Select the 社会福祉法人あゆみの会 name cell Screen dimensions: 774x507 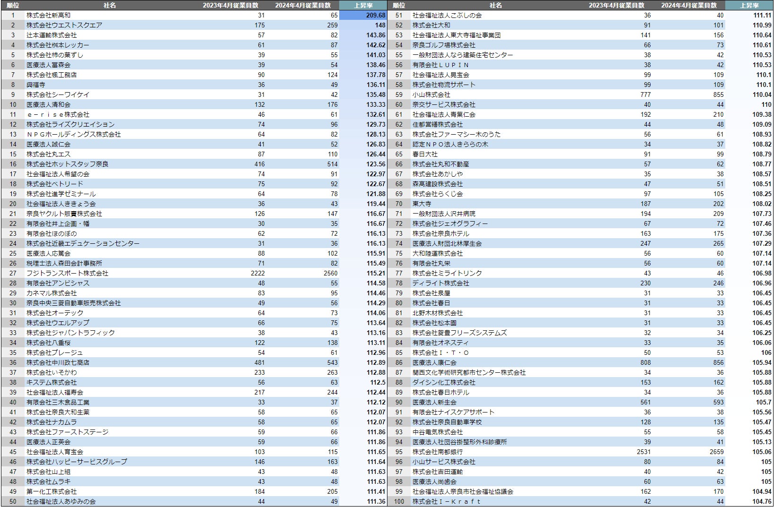tap(61, 501)
